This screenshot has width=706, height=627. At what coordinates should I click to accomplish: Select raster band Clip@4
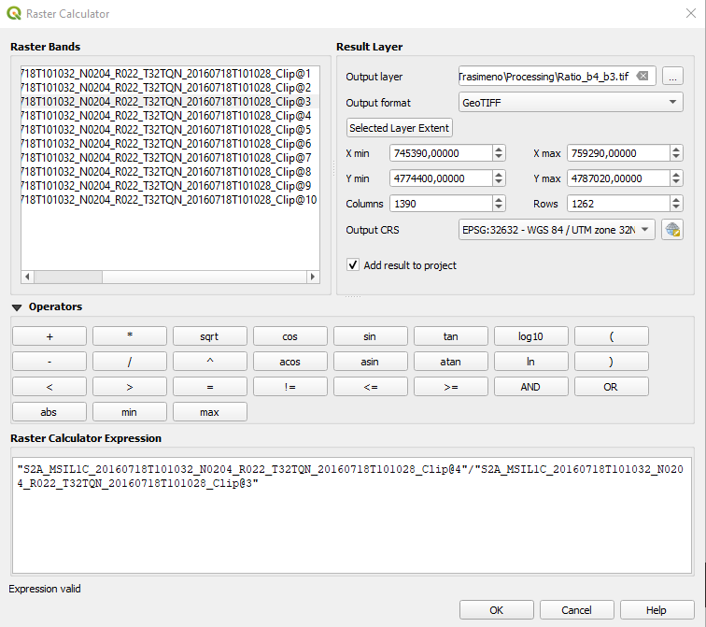(x=170, y=115)
